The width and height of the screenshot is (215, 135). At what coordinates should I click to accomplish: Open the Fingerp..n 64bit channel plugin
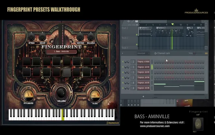143,62
